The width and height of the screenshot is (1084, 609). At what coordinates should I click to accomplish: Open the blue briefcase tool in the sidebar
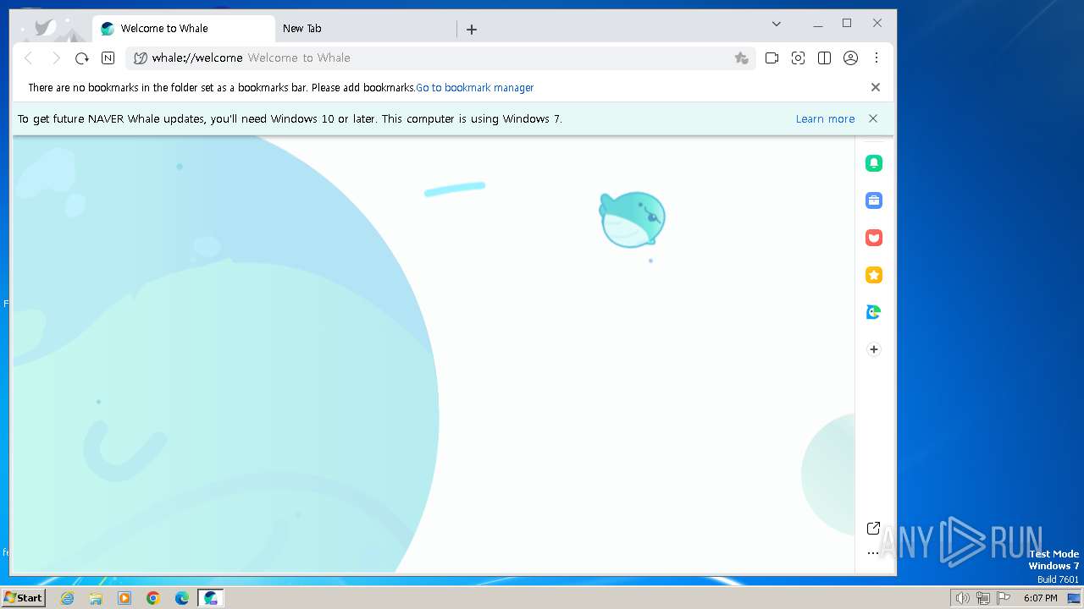tap(874, 200)
